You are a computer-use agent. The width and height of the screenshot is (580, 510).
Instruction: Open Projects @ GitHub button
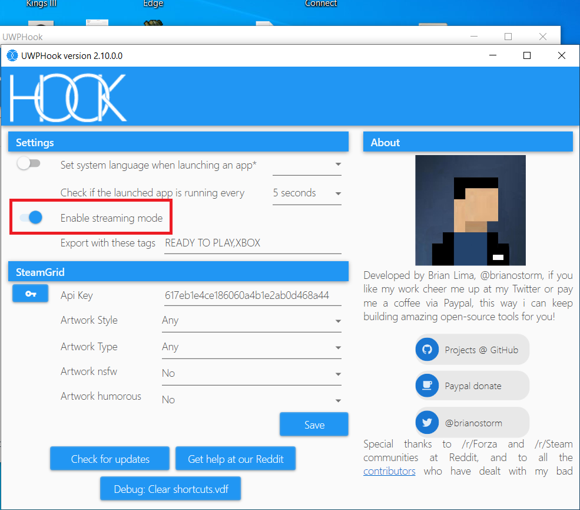(472, 349)
